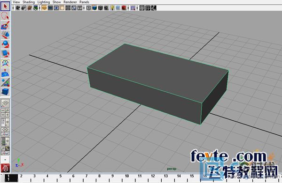Image resolution: width=282 pixels, height=183 pixels.
Task: Open the Lighting menu
Action: tap(44, 2)
